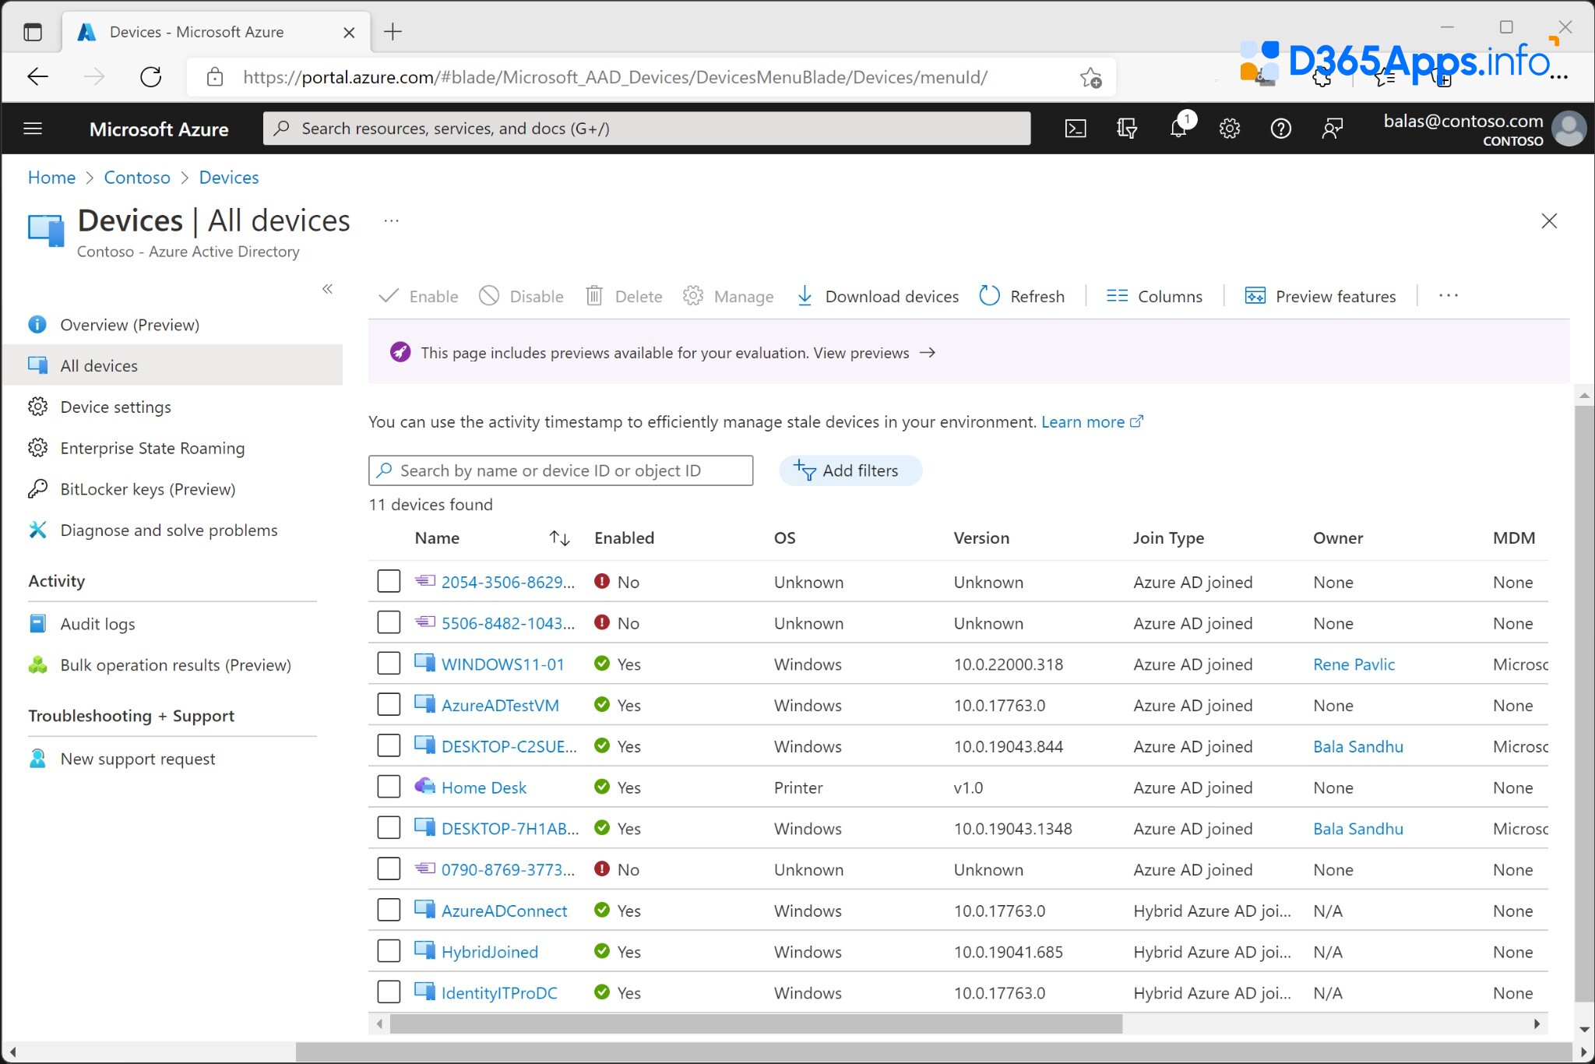Open the Rene Pavlic owner link
The image size is (1595, 1064).
pos(1353,664)
